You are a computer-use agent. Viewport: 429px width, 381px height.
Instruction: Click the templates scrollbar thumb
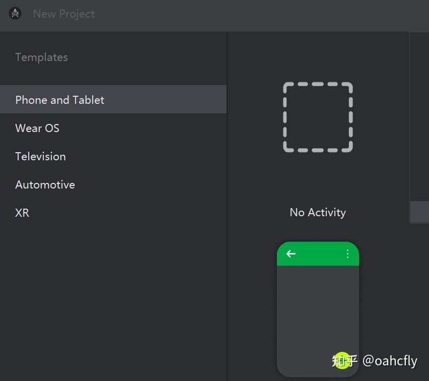(x=419, y=212)
